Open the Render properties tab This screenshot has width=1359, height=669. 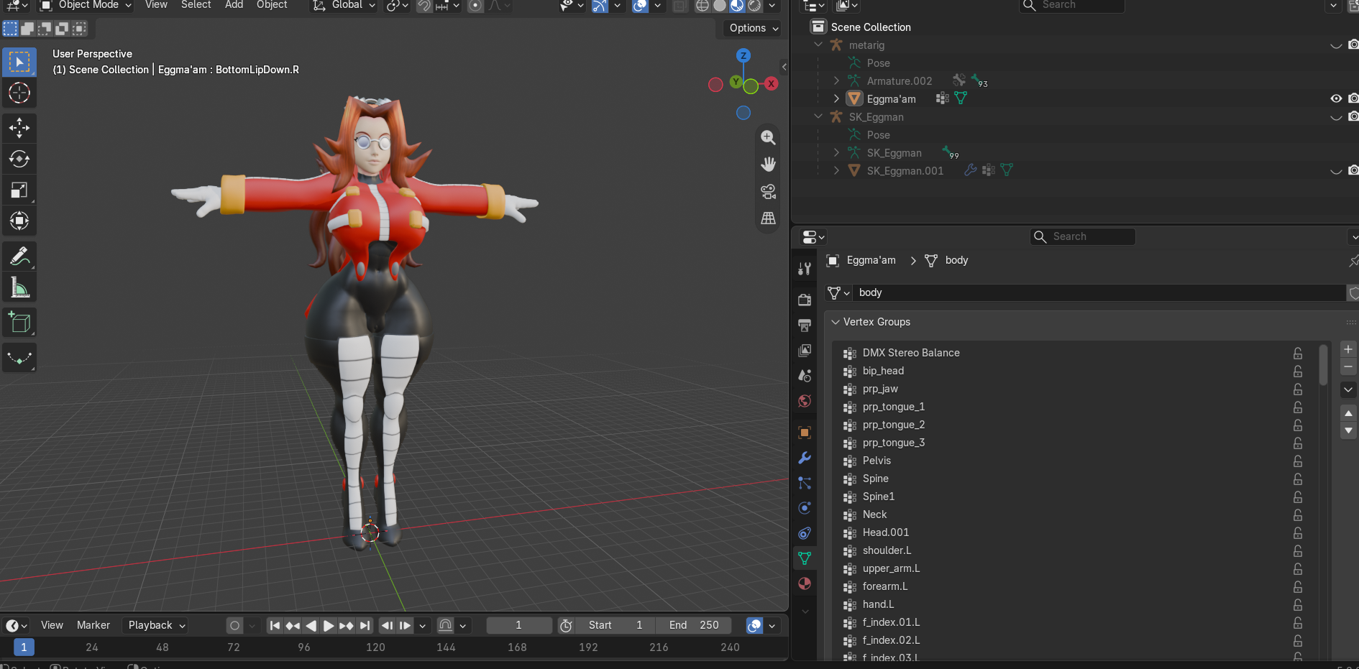pyautogui.click(x=805, y=300)
